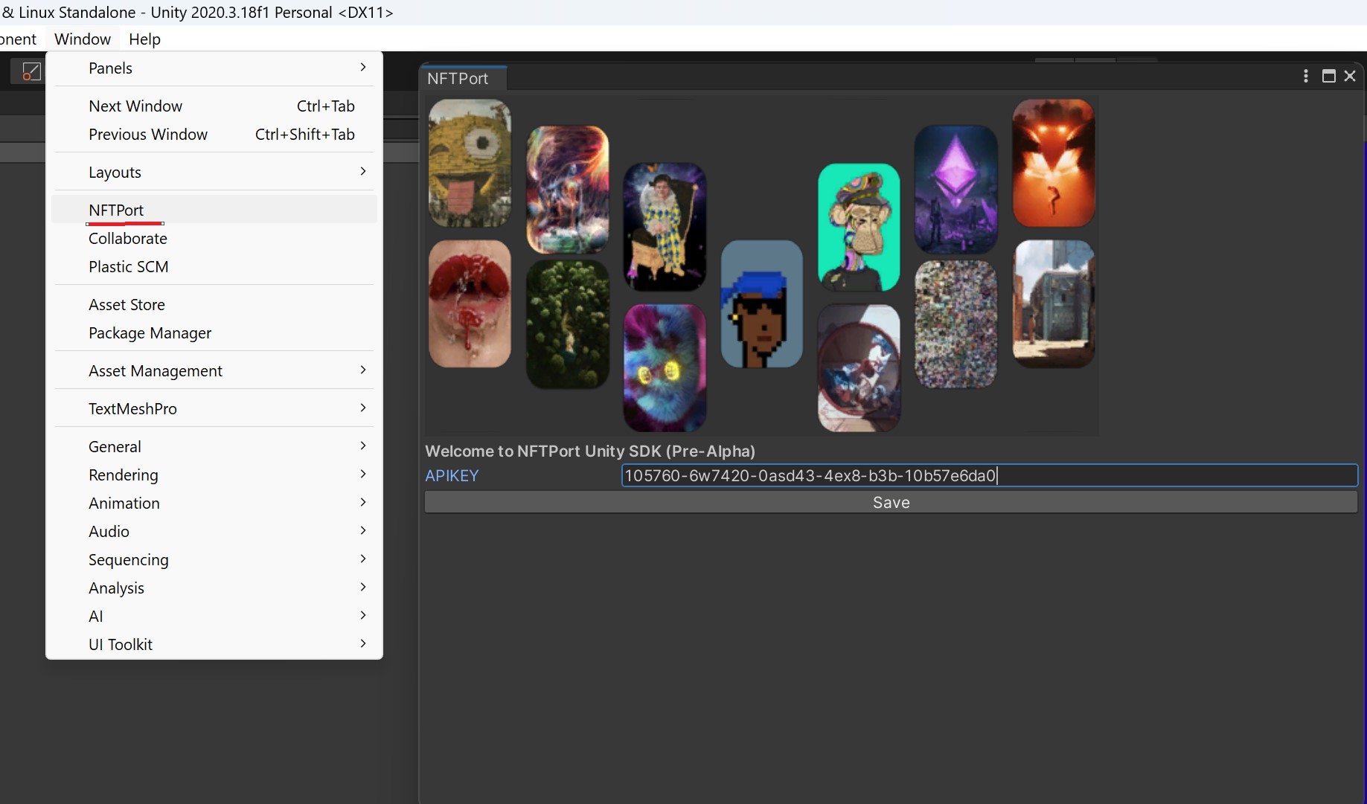Close the NFTPort panel
1367x804 pixels.
1350,76
